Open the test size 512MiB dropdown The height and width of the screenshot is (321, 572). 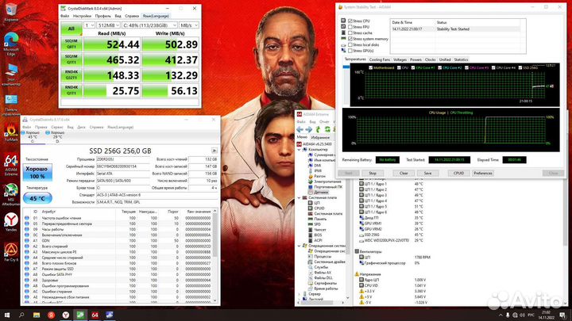(x=110, y=25)
